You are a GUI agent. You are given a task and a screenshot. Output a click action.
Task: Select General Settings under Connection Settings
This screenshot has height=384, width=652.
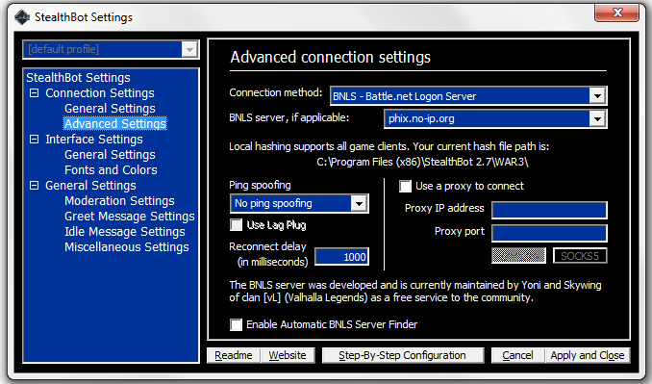[110, 108]
